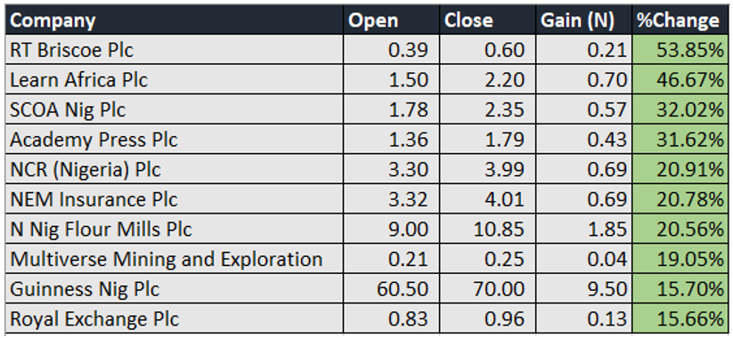Click the Royal Exchange Plc cell
The height and width of the screenshot is (338, 733).
click(175, 318)
